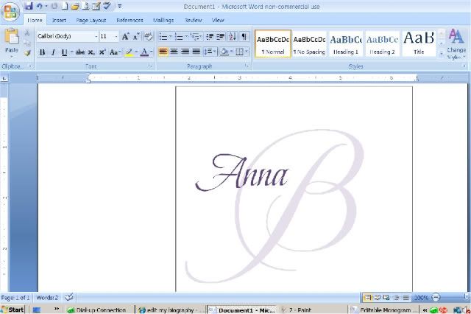Toggle subscript formatting
471x314 pixels.
click(x=91, y=52)
